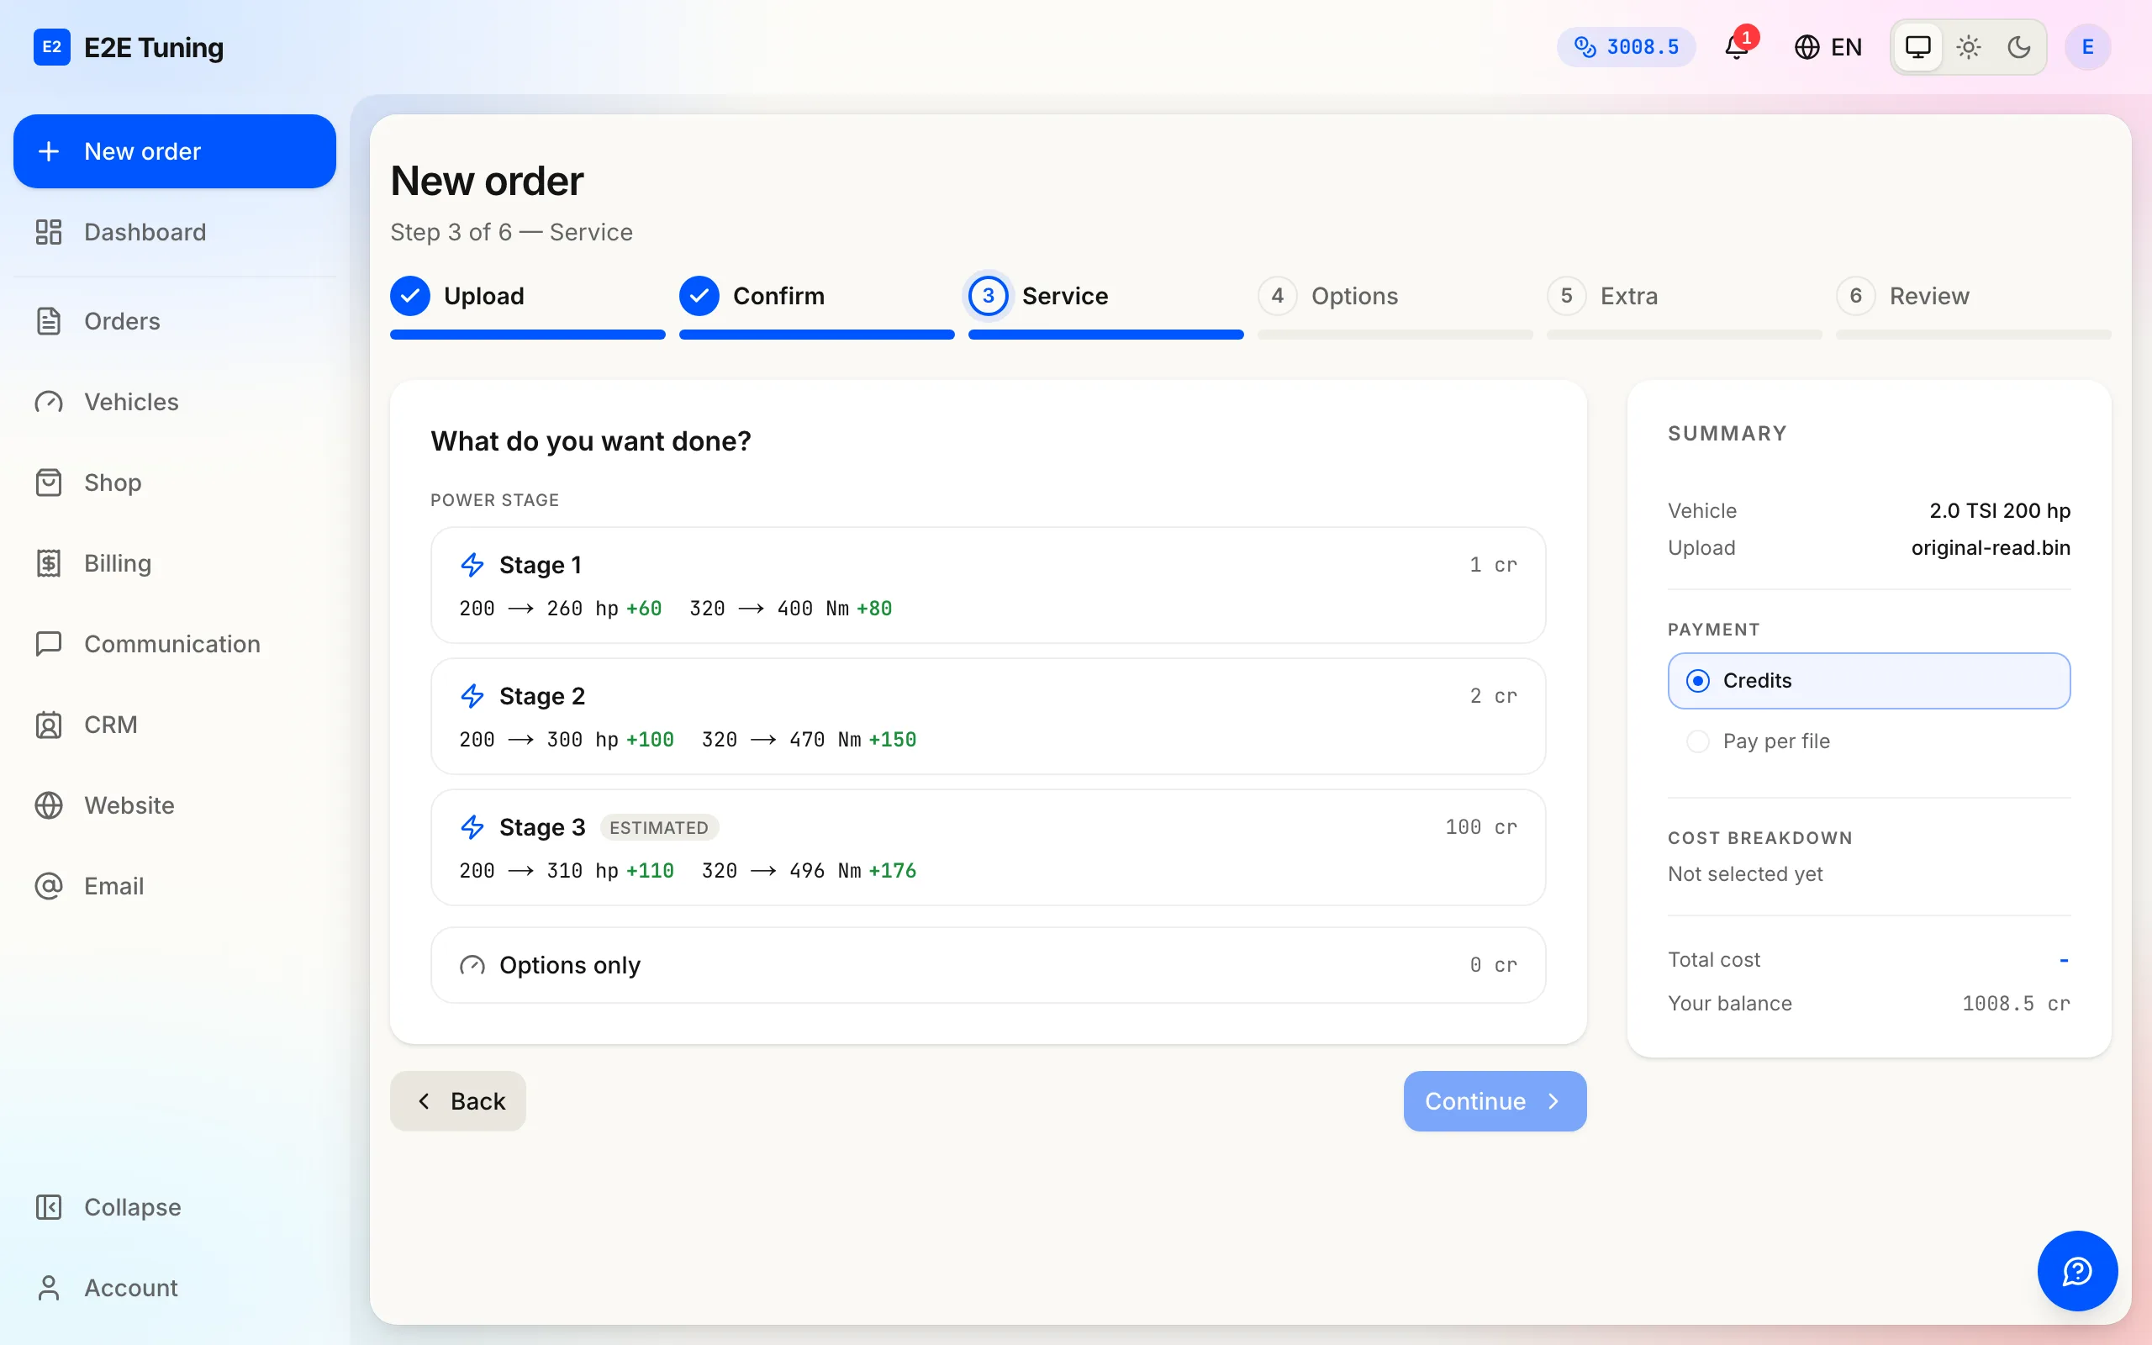Open the EN language selector
The height and width of the screenshot is (1345, 2152).
[x=1828, y=46]
